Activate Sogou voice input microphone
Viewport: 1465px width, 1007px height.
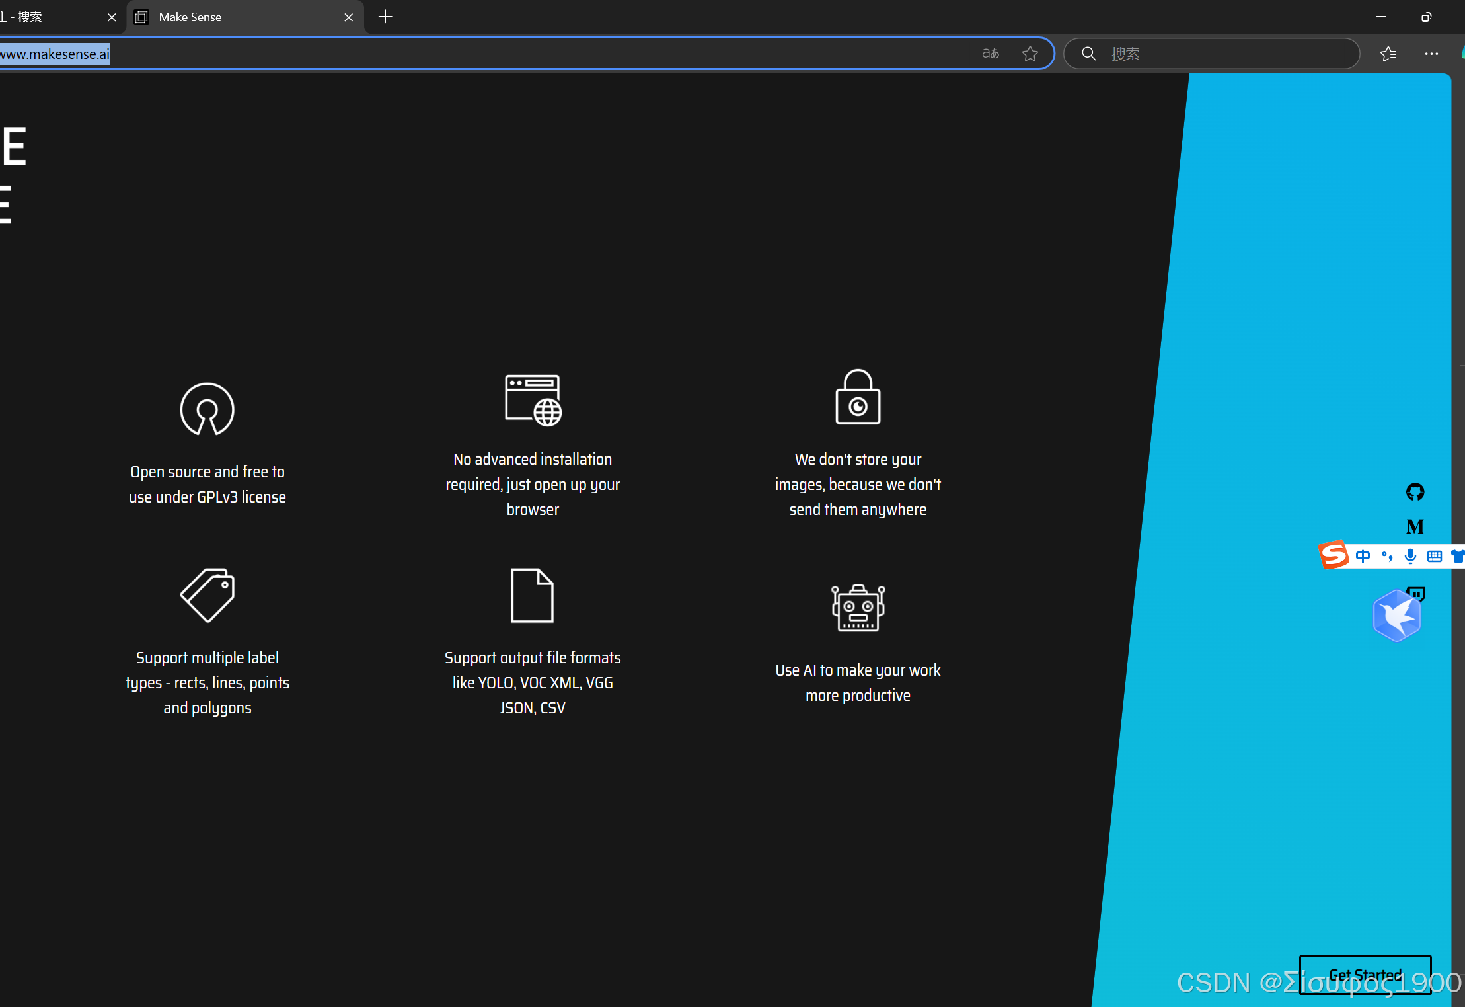point(1410,556)
